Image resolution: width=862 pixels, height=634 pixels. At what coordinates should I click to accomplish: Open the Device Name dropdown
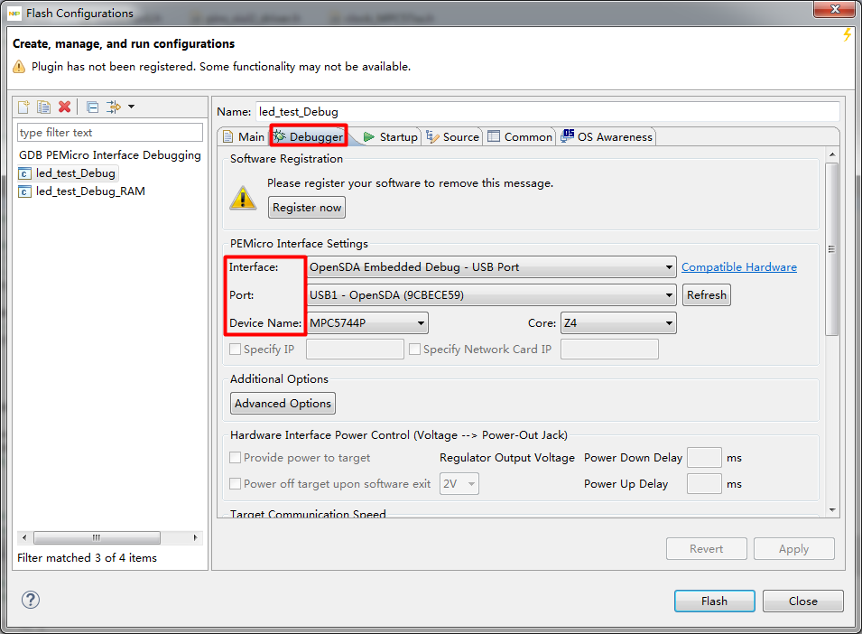[x=367, y=323]
